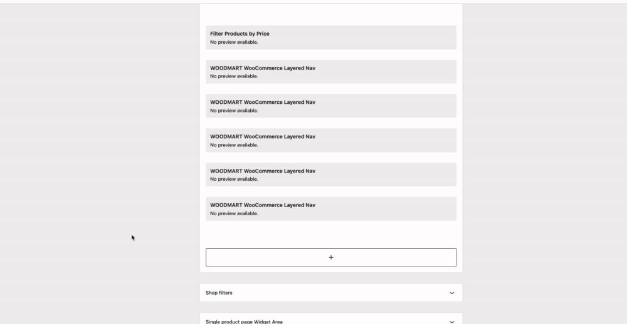Click the empty gray canvas to deselect blocks

point(100,159)
